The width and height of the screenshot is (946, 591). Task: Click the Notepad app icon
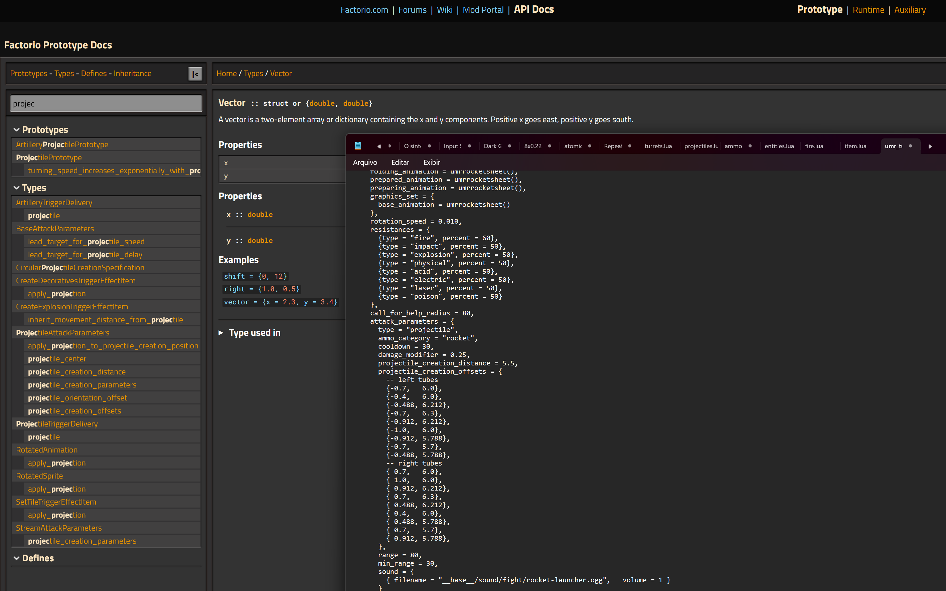coord(357,146)
